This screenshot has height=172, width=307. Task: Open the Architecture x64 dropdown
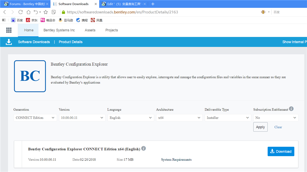pos(179,118)
